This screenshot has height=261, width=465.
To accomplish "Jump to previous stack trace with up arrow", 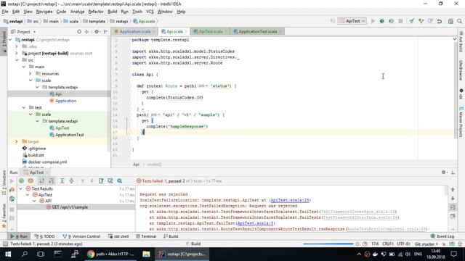I will tap(453, 189).
